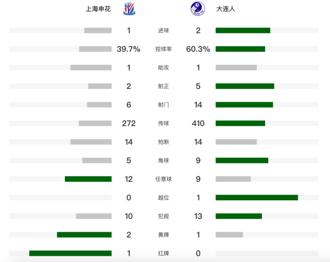Click the green 任意球 bar for 上海申花
The height and width of the screenshot is (262, 330).
click(x=88, y=179)
